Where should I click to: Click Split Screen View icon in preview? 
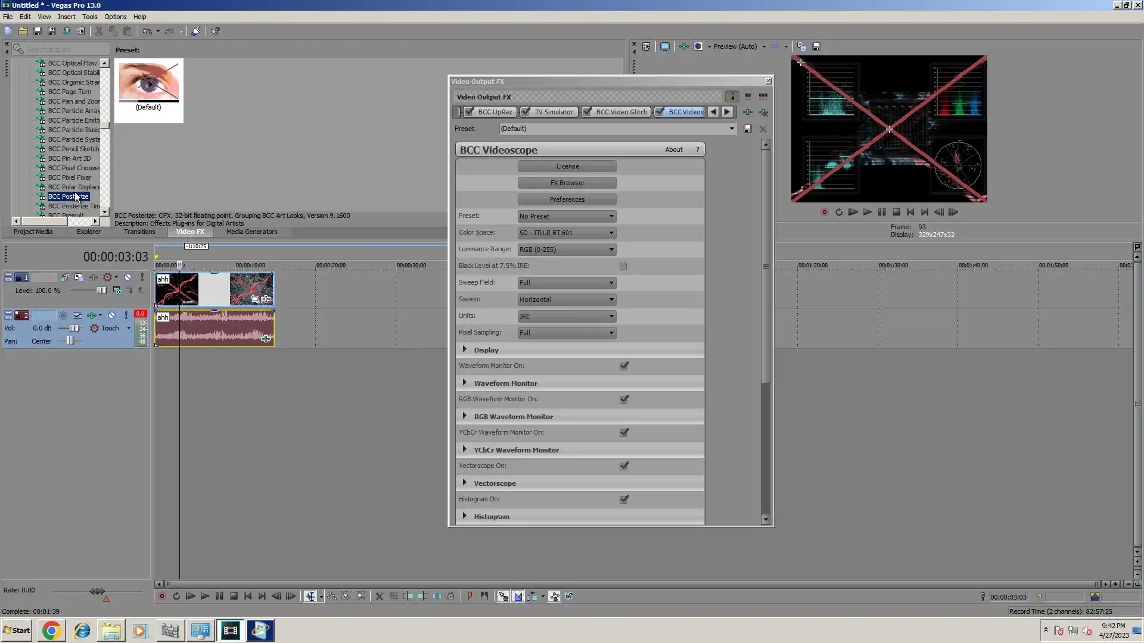click(698, 46)
